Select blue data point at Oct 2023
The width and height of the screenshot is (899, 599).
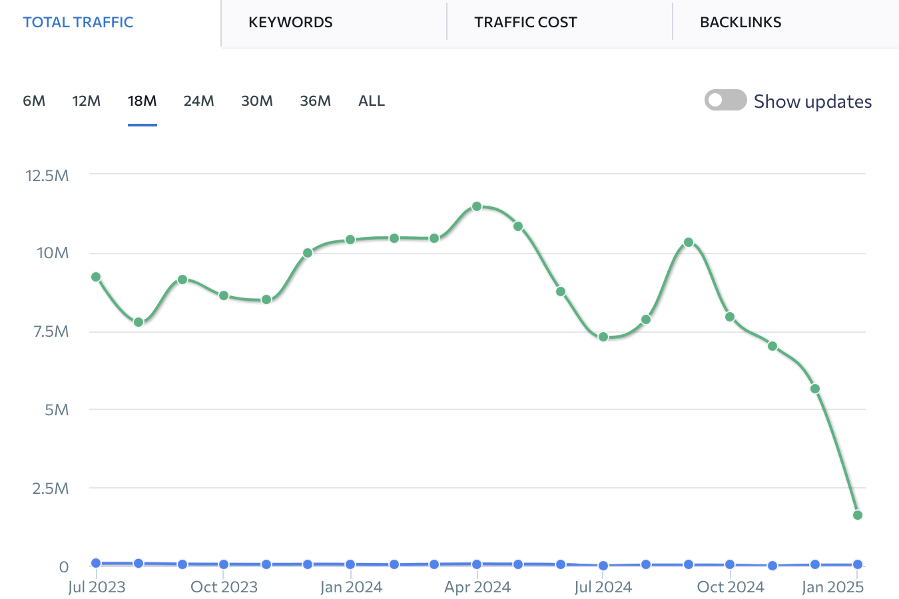[x=224, y=564]
